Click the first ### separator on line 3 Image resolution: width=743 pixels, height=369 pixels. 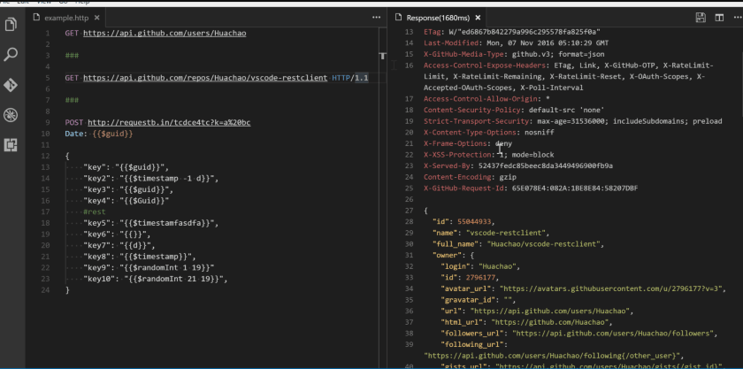pos(72,56)
